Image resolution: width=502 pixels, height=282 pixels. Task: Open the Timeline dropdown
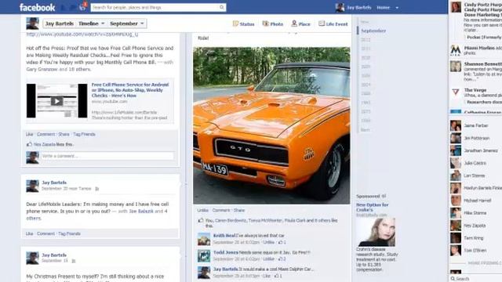point(92,23)
